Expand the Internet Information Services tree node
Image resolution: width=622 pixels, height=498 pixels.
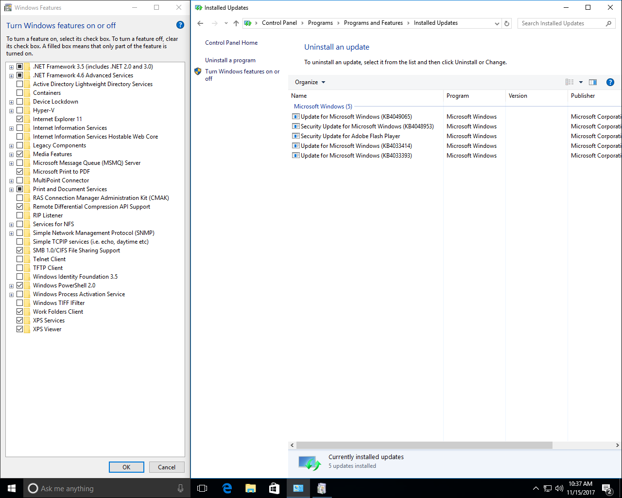pos(11,128)
